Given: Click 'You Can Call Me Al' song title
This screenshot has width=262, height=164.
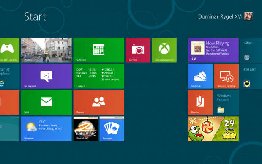Looking at the screenshot, I should pyautogui.click(x=216, y=50).
